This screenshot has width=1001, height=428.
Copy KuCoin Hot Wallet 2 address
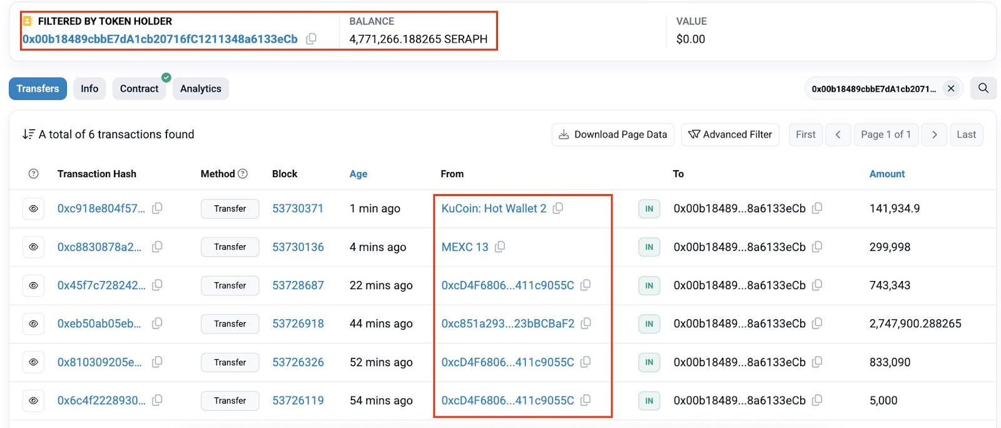[558, 208]
